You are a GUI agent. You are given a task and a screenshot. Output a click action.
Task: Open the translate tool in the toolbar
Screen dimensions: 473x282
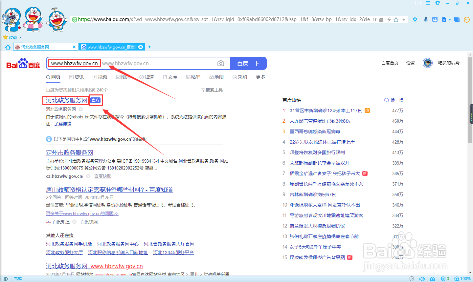(x=435, y=20)
